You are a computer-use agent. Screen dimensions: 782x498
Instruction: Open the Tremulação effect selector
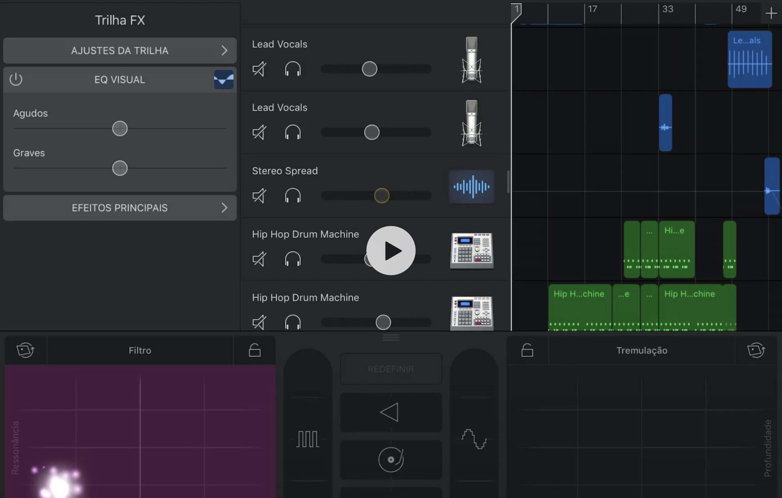pyautogui.click(x=642, y=350)
